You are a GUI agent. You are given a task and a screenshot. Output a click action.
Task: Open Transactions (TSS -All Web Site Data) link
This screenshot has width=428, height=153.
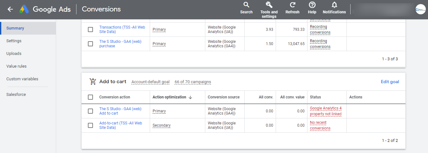tap(122, 30)
